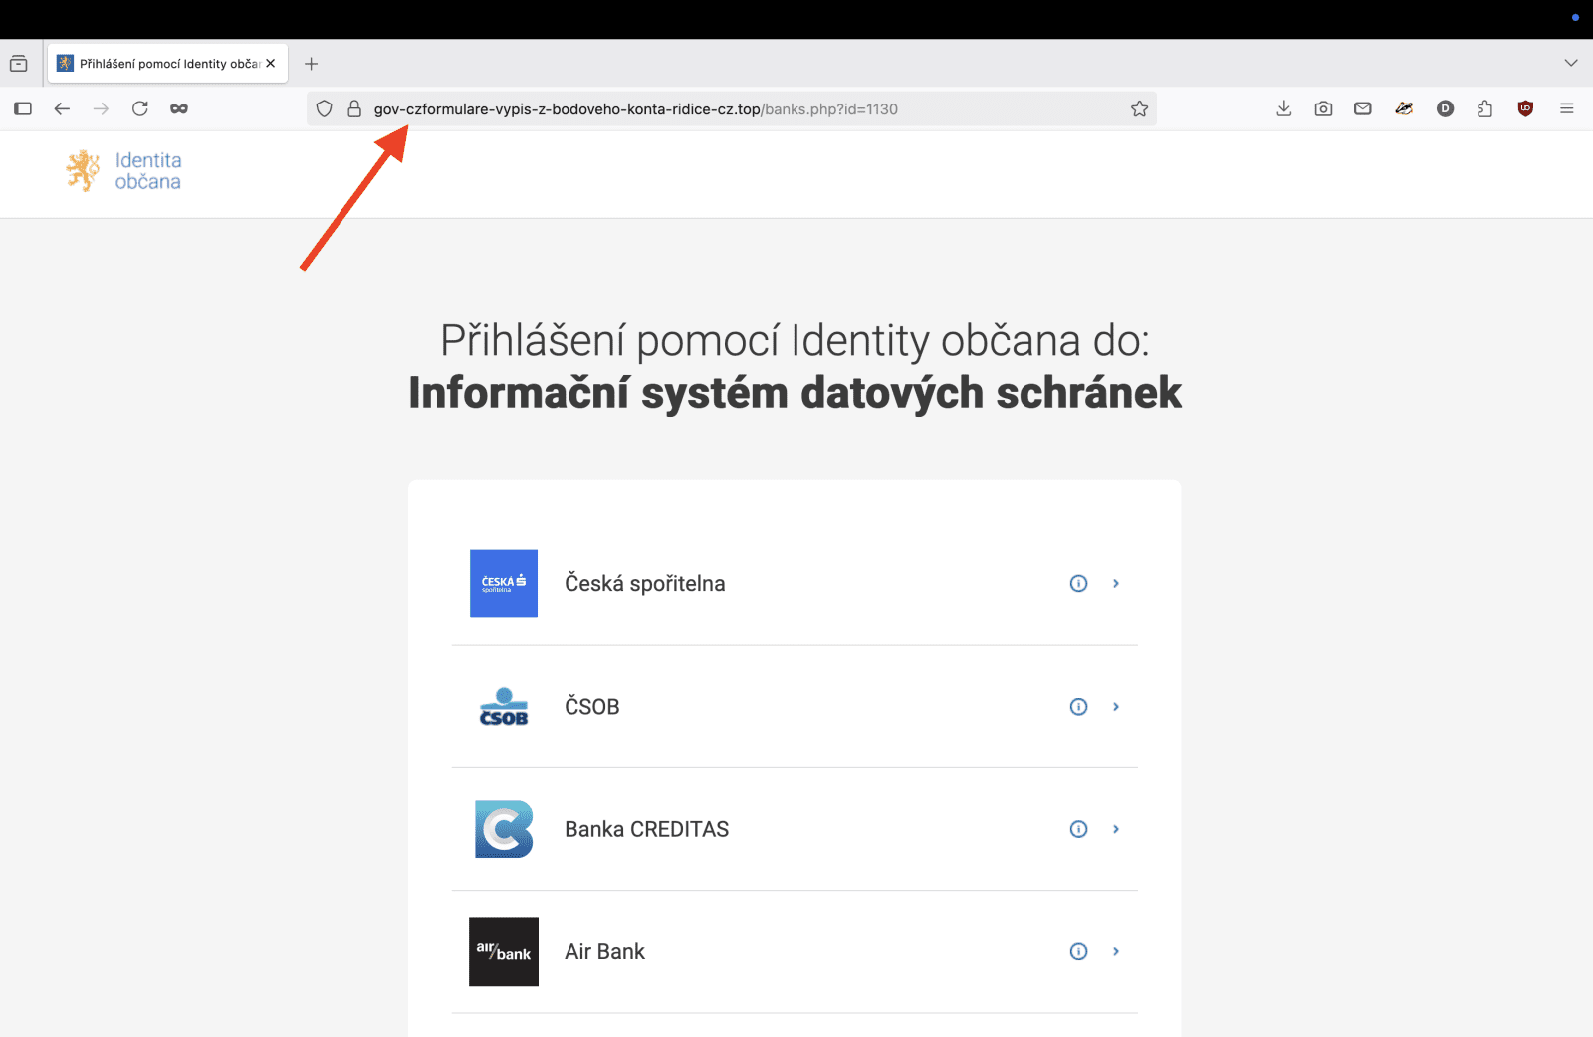
Task: Choose ČSOB as login bank
Action: [795, 706]
